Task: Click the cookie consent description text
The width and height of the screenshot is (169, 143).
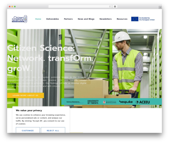Action: (41, 119)
